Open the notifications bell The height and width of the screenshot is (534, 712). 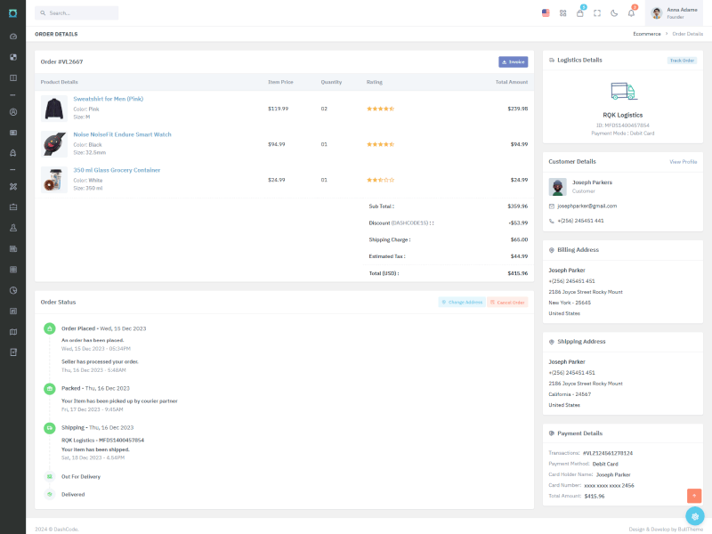coord(631,13)
